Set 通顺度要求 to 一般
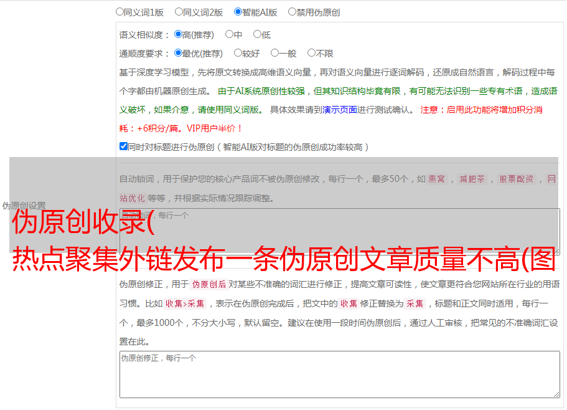 pyautogui.click(x=275, y=53)
